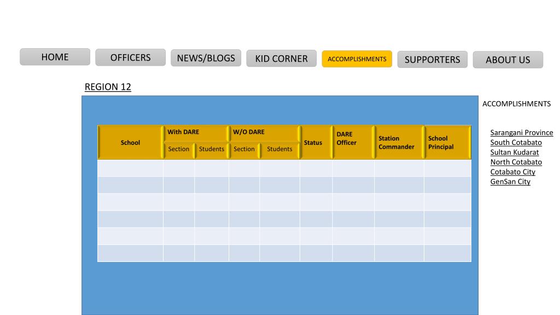560x315 pixels.
Task: Click the Status column header
Action: tap(316, 143)
